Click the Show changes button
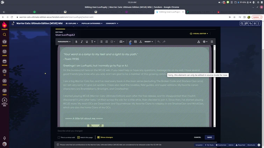 pyautogui.click(x=105, y=138)
